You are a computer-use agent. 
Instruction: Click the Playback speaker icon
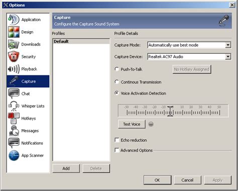coord(14,69)
